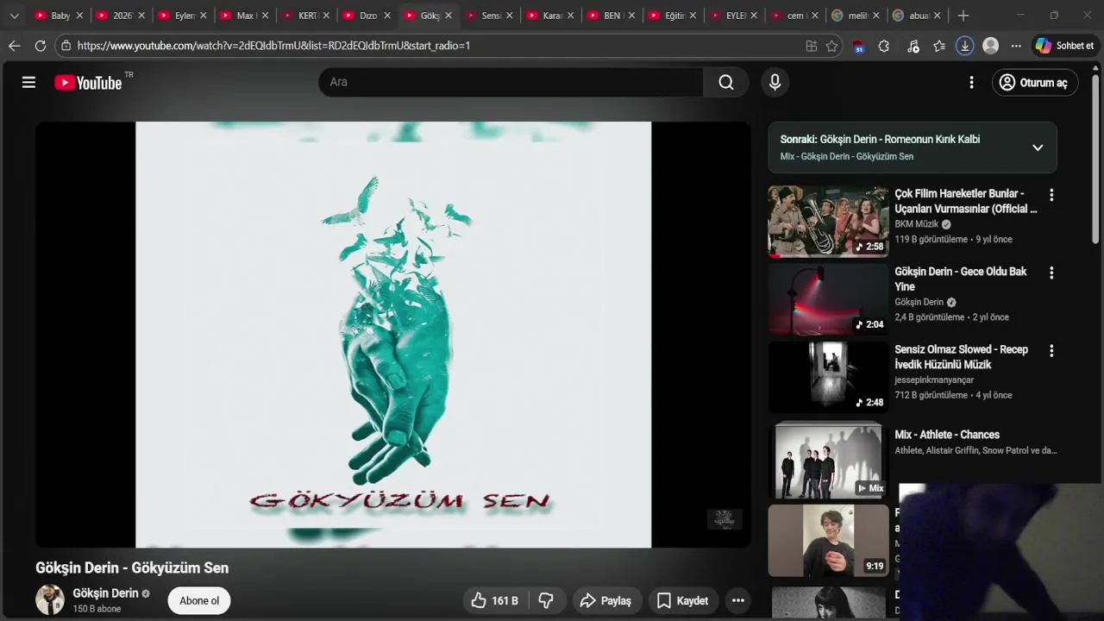Share the video via Paylaş
1104x621 pixels.
coord(605,600)
